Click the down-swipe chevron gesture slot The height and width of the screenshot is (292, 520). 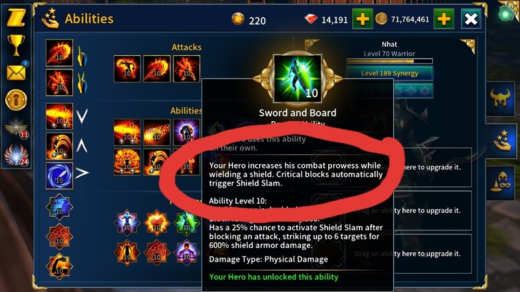82,116
